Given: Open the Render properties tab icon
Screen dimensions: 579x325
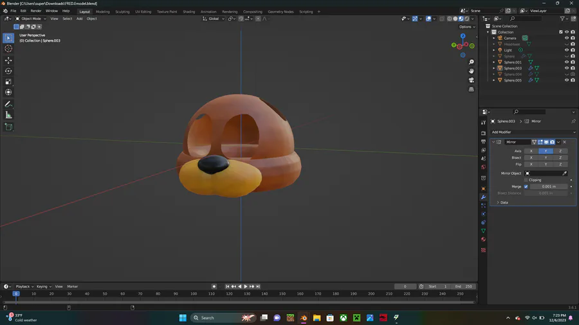Looking at the screenshot, I should [x=483, y=133].
